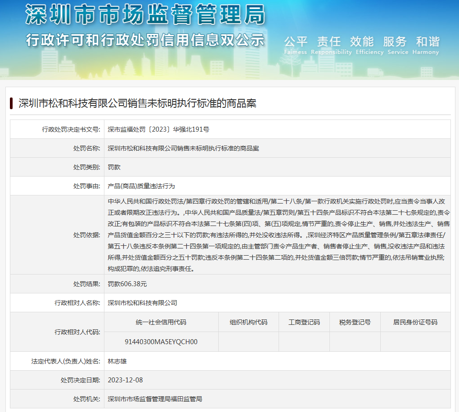Click the 效能 Efficiency slogan text
Viewport: 459px width, 412px height.
pos(370,45)
